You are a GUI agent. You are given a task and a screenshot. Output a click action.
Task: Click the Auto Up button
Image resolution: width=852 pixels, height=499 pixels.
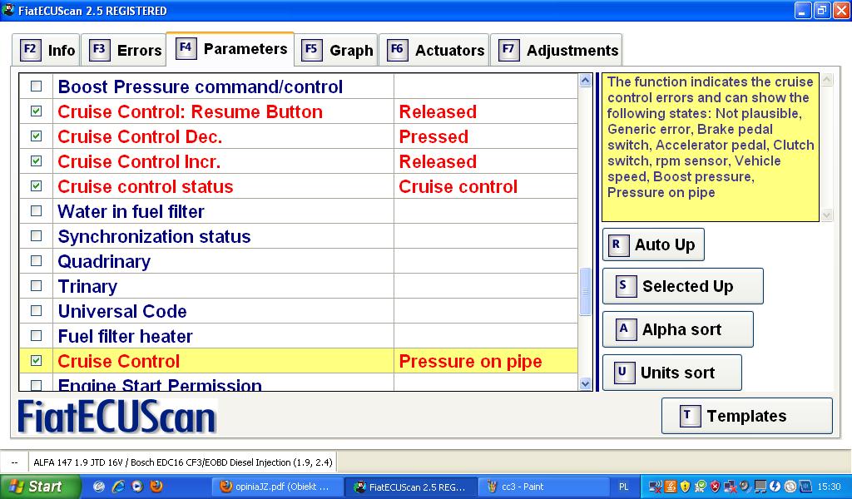pyautogui.click(x=653, y=245)
